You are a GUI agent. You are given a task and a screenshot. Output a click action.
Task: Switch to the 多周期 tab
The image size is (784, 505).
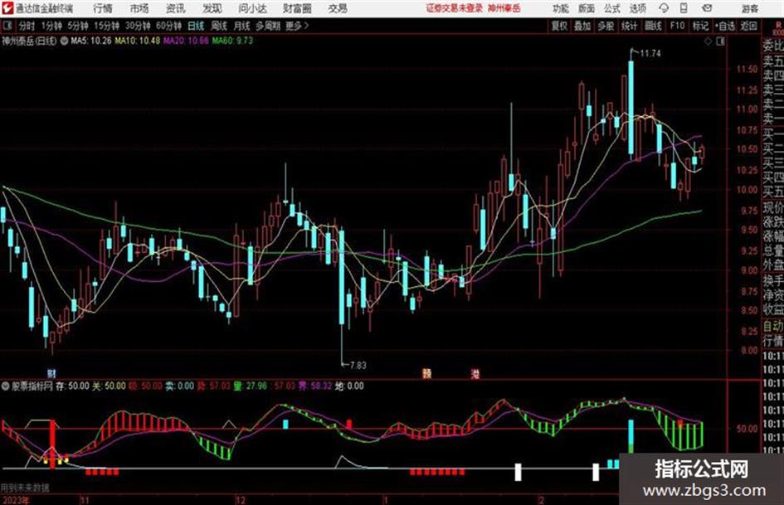(268, 26)
